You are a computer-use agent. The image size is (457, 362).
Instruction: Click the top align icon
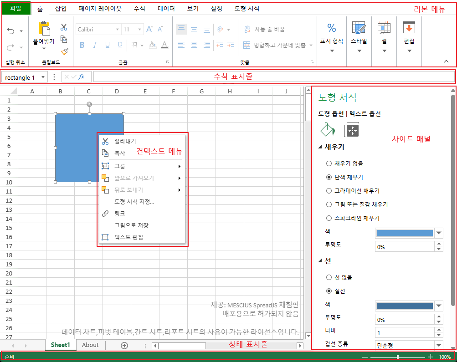[x=181, y=29]
